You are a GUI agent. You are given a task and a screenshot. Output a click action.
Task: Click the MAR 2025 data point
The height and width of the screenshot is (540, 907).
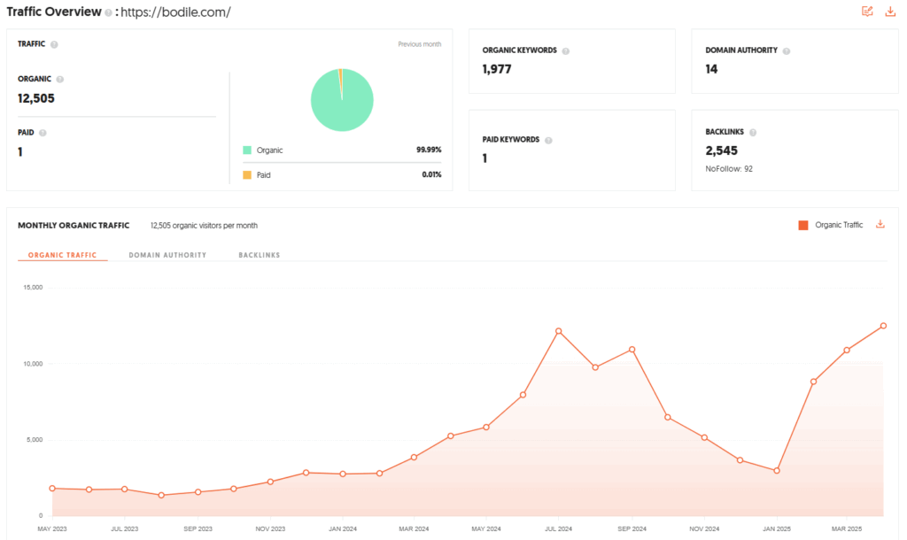(x=847, y=351)
